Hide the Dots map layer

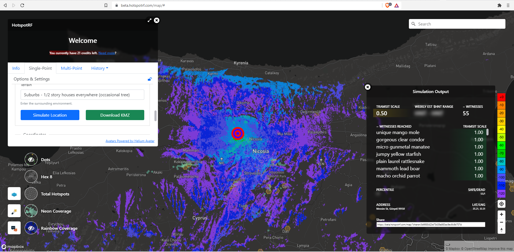pos(31,159)
